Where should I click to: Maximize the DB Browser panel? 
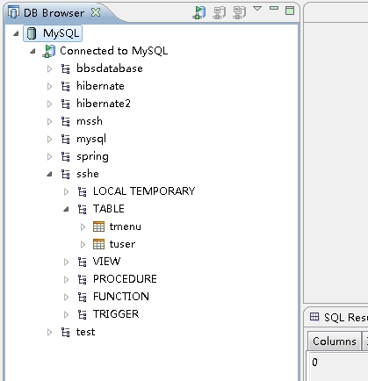coord(290,11)
